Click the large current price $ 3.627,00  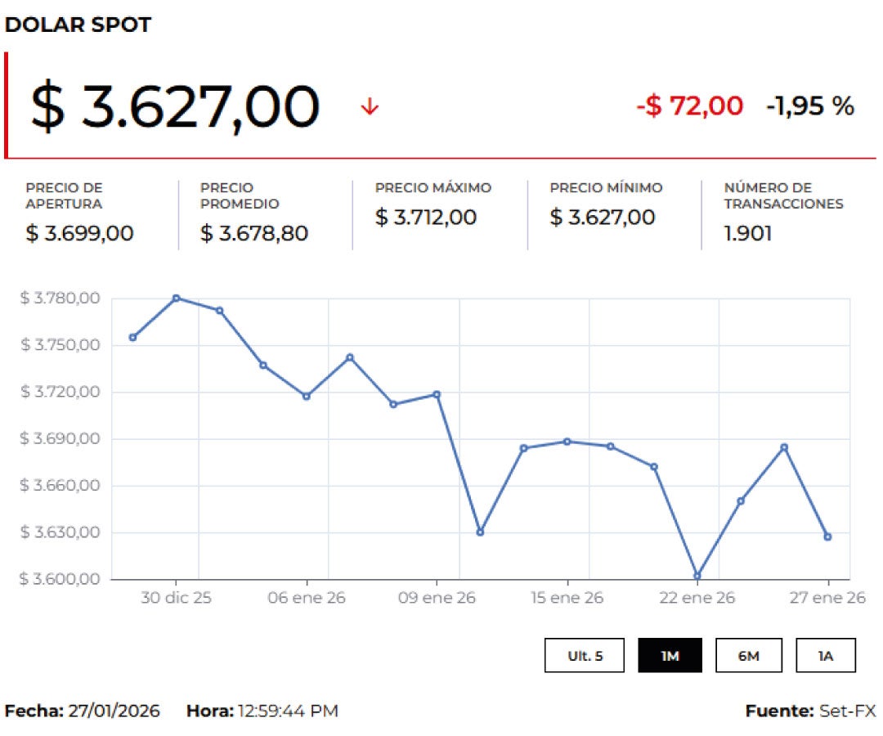(x=174, y=106)
